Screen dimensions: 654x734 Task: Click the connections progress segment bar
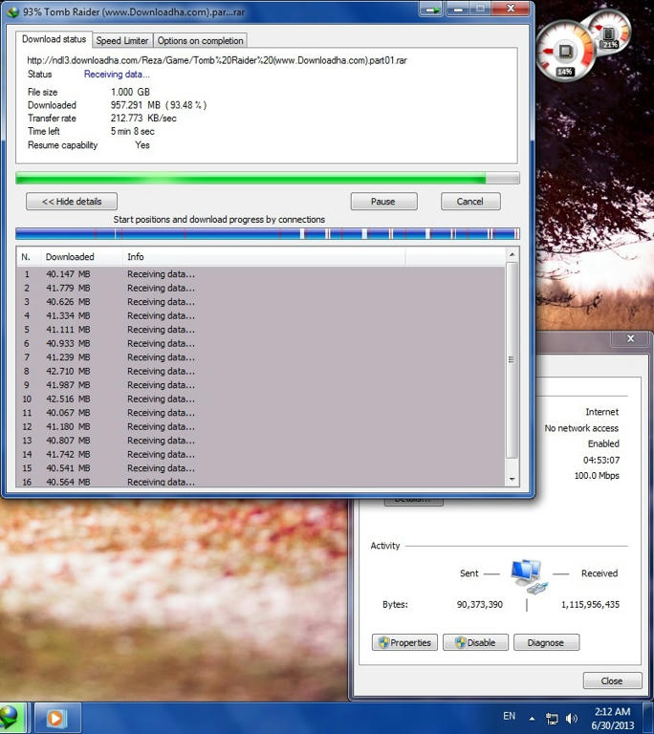(x=268, y=233)
